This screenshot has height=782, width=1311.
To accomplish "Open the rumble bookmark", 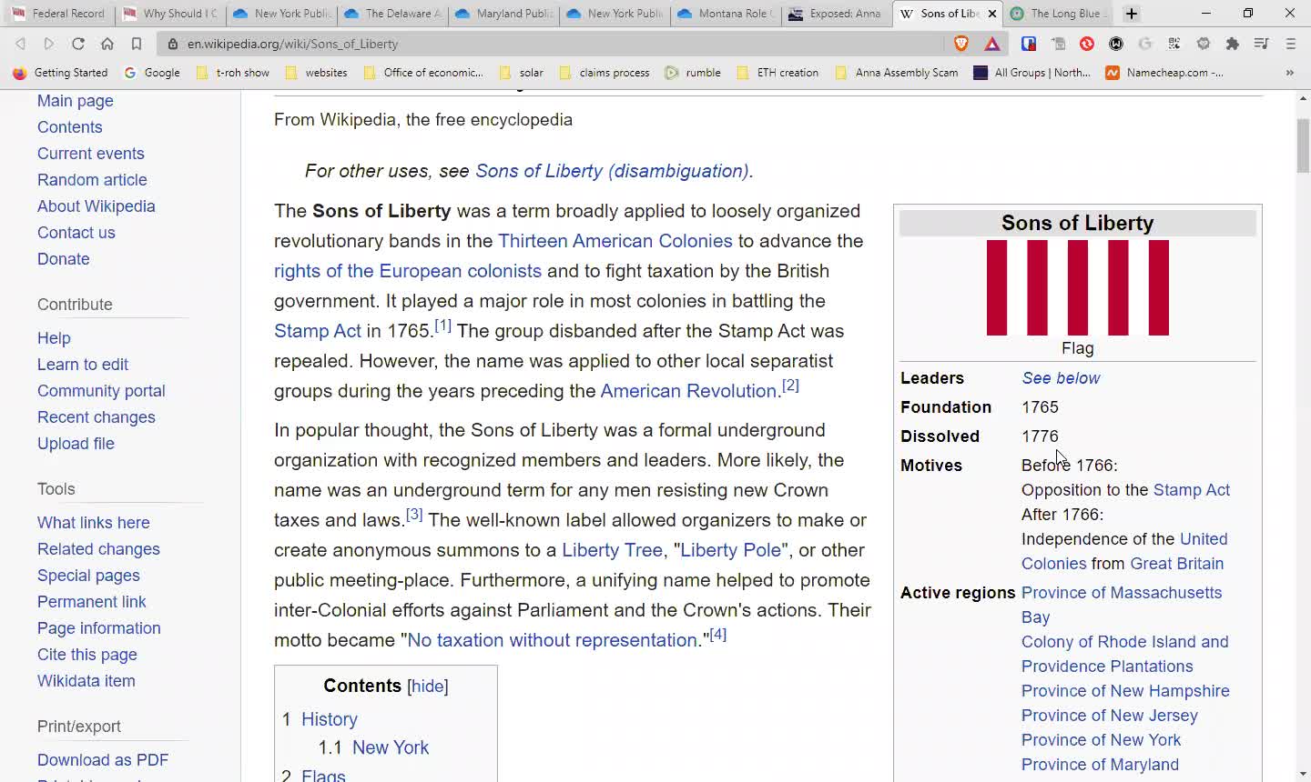I will point(693,73).
